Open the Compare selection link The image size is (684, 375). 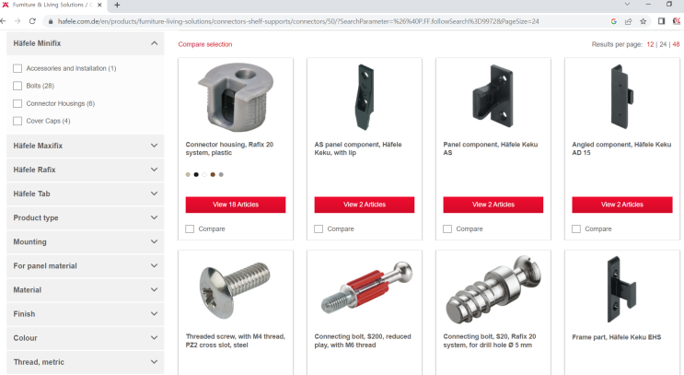(205, 44)
